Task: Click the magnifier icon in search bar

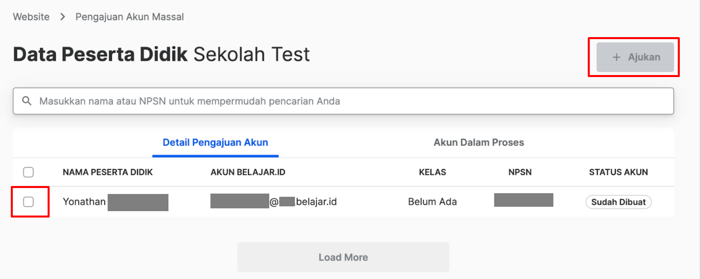Action: (27, 101)
